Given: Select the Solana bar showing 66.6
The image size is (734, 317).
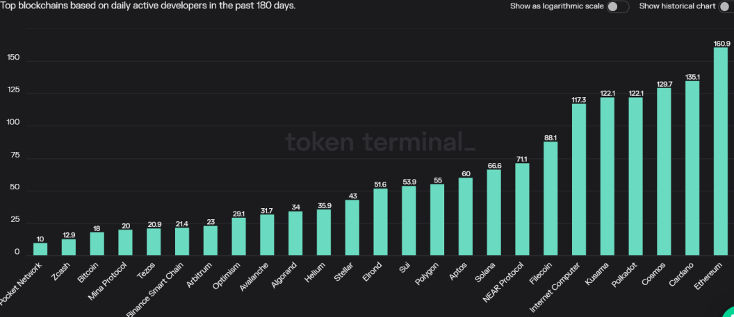Looking at the screenshot, I should point(494,212).
